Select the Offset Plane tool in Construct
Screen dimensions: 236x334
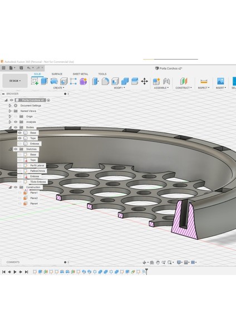pyautogui.click(x=183, y=81)
